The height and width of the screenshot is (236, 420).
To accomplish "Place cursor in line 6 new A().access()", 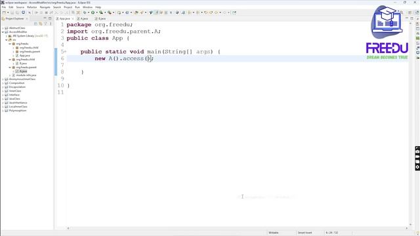I will click(124, 58).
